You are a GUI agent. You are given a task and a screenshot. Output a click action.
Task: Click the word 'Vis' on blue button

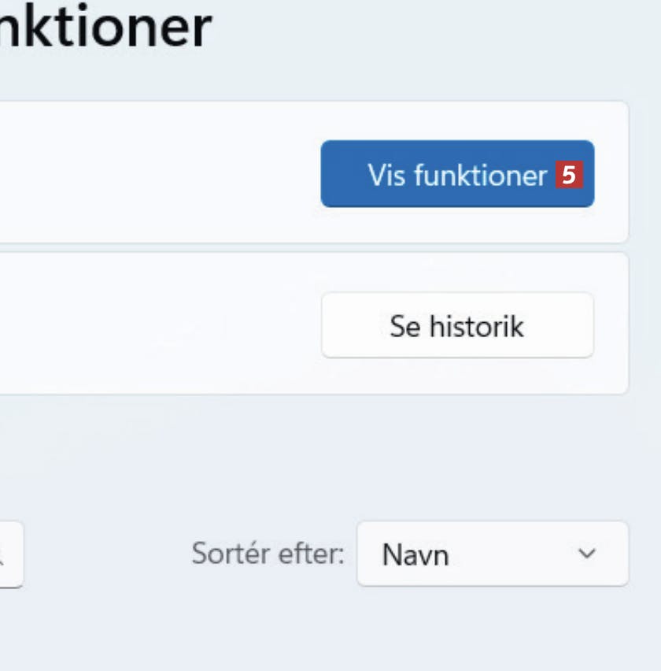386,175
